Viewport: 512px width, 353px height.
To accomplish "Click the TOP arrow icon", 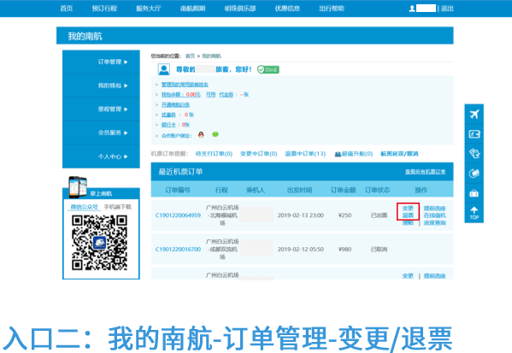I will click(474, 213).
